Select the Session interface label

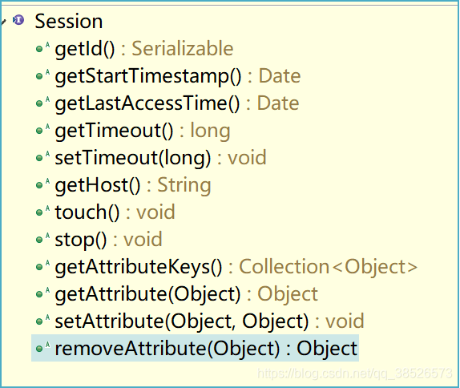pyautogui.click(x=69, y=21)
